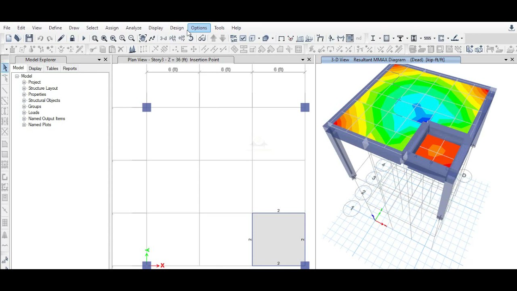Close the Model Explorer panel
This screenshot has height=291, width=517.
(x=106, y=60)
